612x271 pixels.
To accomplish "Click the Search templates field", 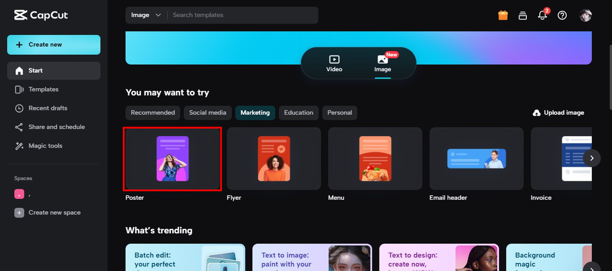I will pyautogui.click(x=242, y=15).
